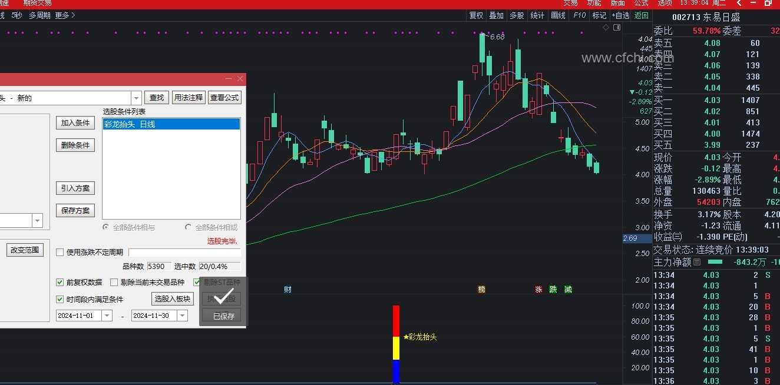Open the 交易 menu

(x=570, y=4)
